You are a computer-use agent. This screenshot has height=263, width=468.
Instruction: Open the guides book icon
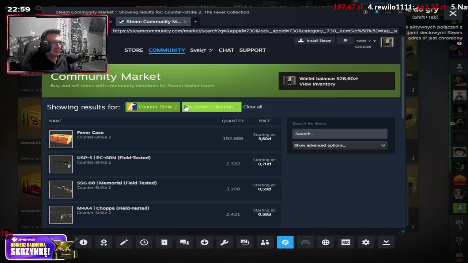(x=164, y=243)
